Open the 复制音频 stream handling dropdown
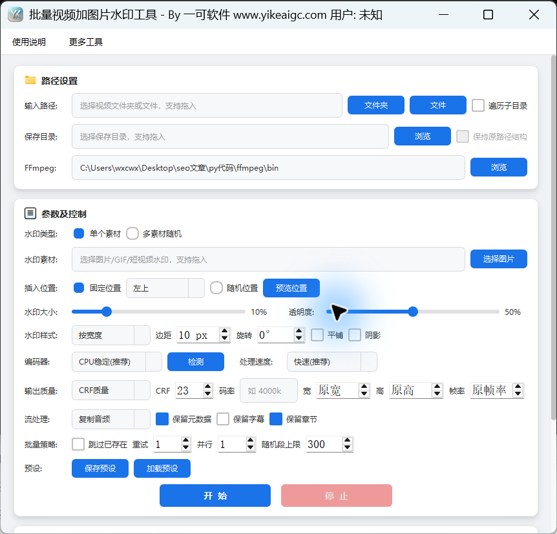 111,419
